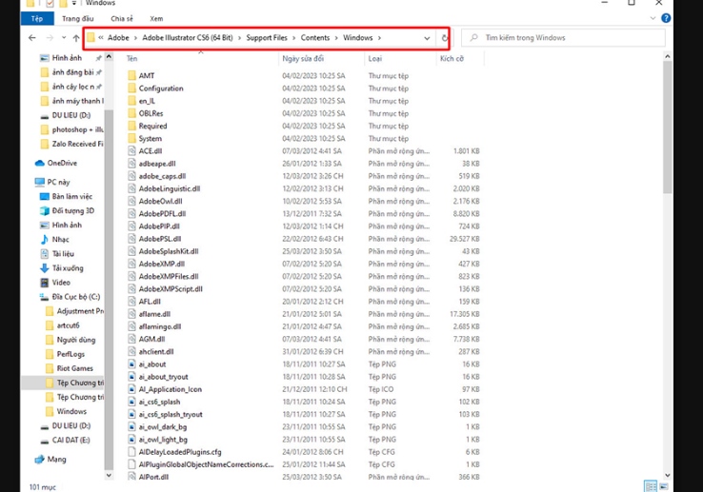Open the Mạng network location
Screen dimensions: 703x492
pyautogui.click(x=56, y=459)
